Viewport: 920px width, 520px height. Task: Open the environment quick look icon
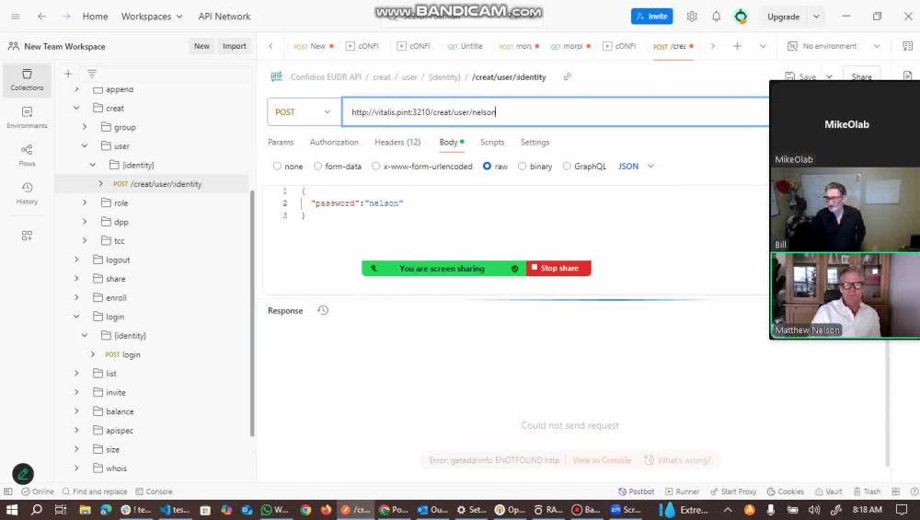click(907, 46)
